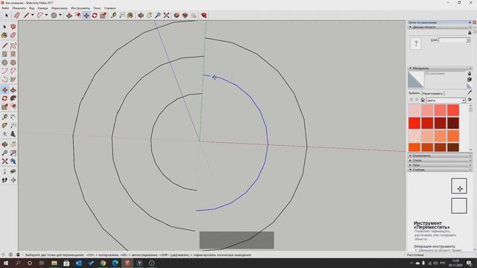Viewport: 477px width, 268px height.
Task: Select the Make Component tool in left toolbar
Action: click(13, 27)
